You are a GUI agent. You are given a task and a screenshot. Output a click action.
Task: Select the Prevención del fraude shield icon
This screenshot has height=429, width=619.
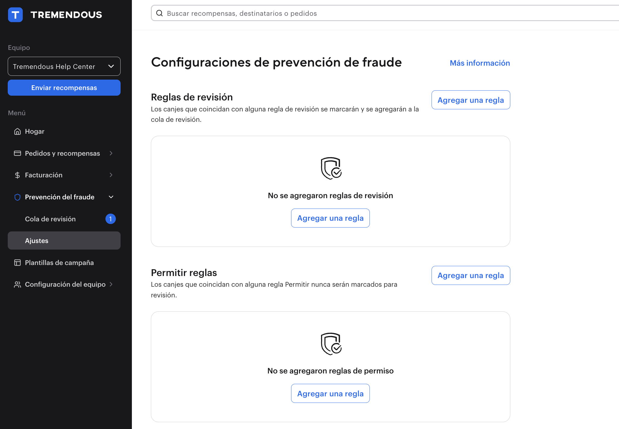[x=17, y=197]
